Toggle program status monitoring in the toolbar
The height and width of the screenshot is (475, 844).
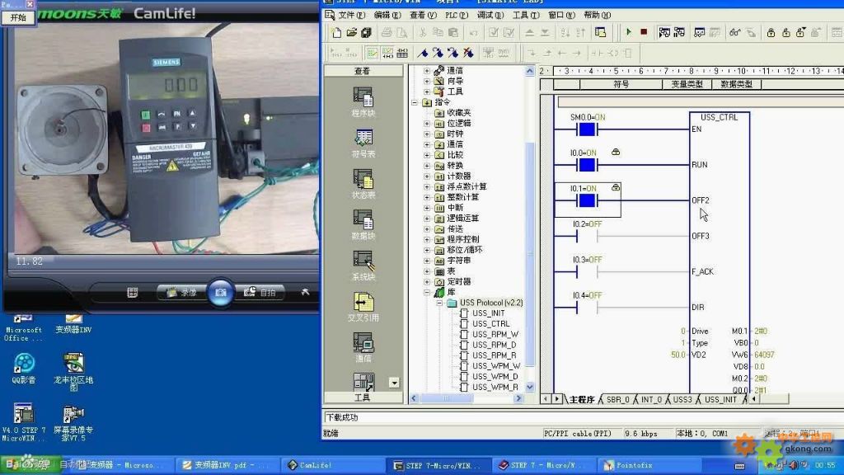pyautogui.click(x=664, y=32)
